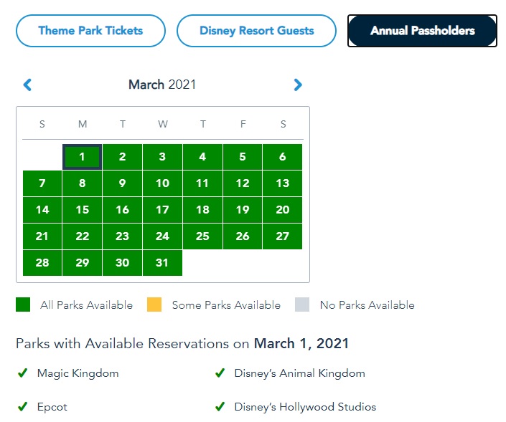Viewport: 506px width, 422px height.
Task: Click the March 2021 month heading
Action: 162,85
